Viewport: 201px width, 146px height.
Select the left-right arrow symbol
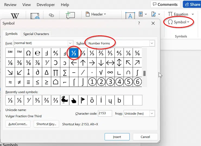pos(110,63)
